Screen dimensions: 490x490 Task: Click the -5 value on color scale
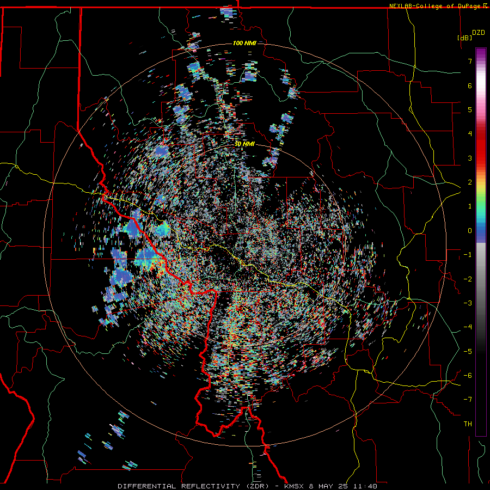468,352
